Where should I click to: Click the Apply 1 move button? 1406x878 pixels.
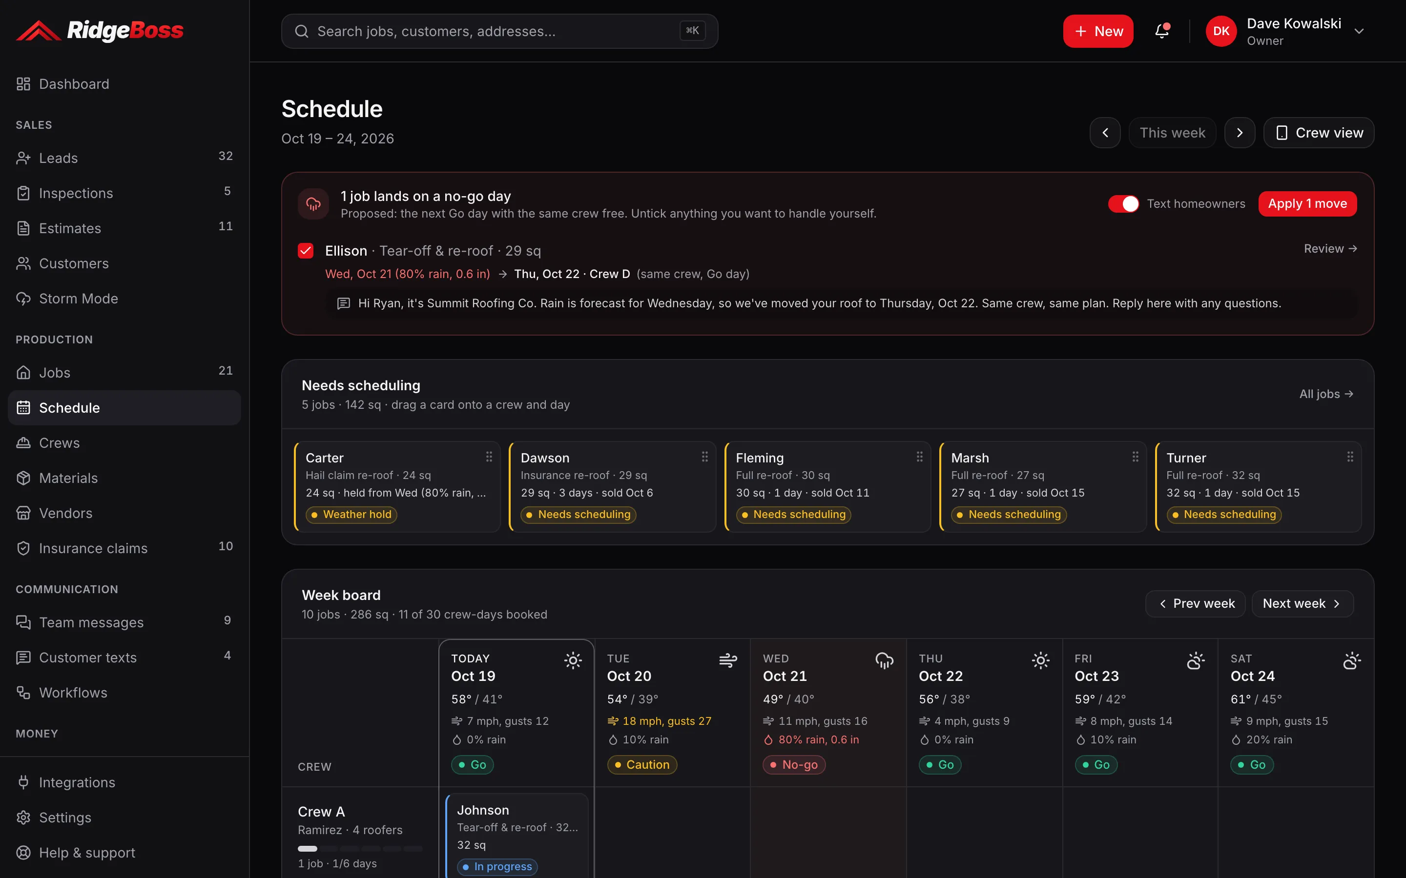click(1307, 204)
